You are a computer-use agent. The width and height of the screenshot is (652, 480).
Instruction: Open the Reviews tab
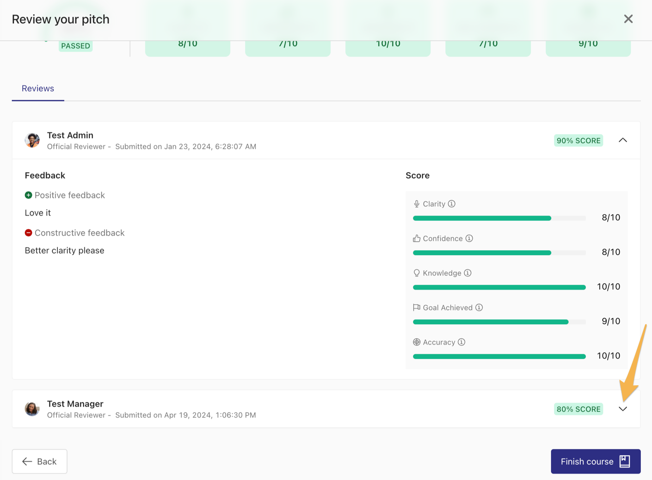tap(38, 88)
